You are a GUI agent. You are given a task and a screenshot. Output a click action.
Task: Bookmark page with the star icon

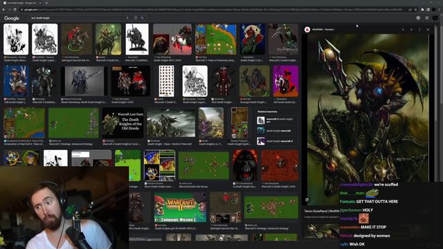pyautogui.click(x=415, y=10)
